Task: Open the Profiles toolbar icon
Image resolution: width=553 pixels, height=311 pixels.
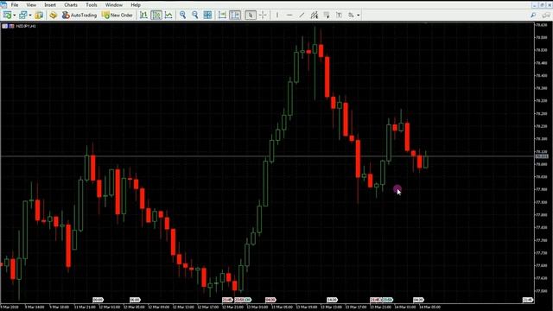Action: (x=23, y=15)
